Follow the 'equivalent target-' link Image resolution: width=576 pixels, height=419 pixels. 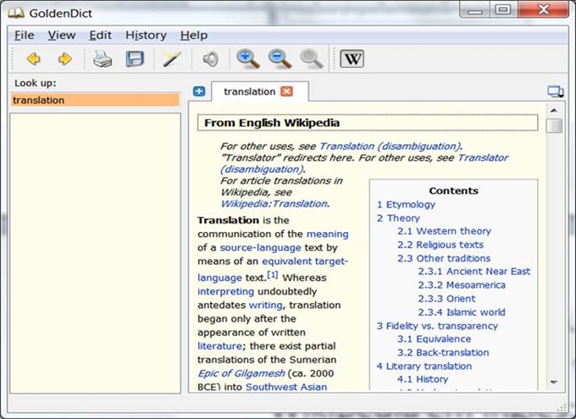point(305,262)
